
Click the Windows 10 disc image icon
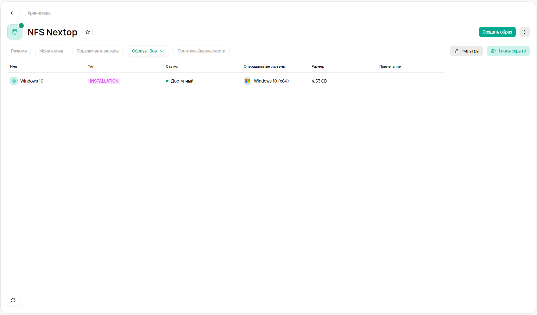[x=14, y=81]
